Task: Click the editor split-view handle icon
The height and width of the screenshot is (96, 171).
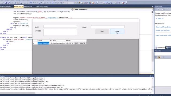Action: coord(153,12)
